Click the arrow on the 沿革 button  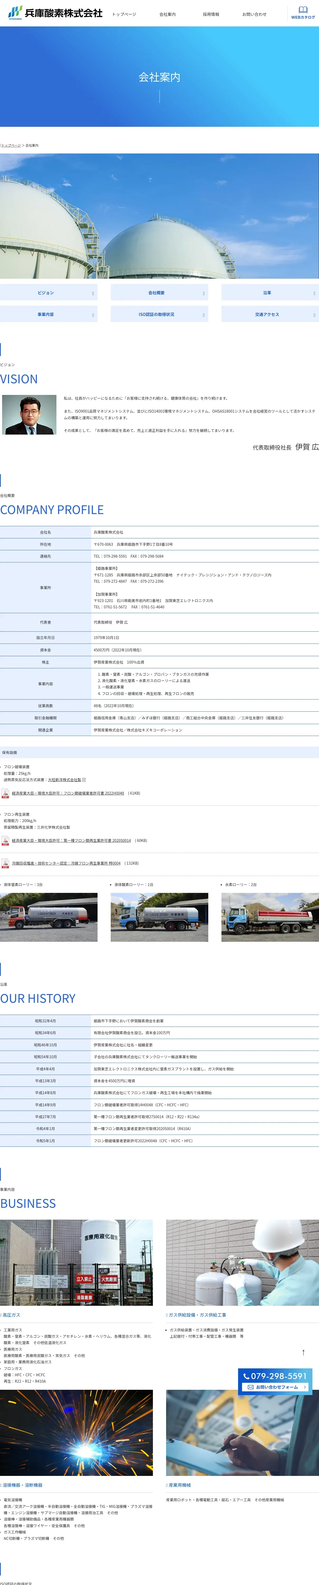coord(314,293)
